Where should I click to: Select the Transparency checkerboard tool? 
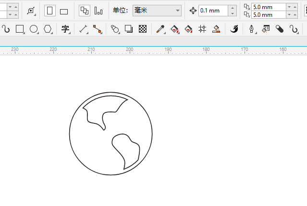pyautogui.click(x=142, y=29)
